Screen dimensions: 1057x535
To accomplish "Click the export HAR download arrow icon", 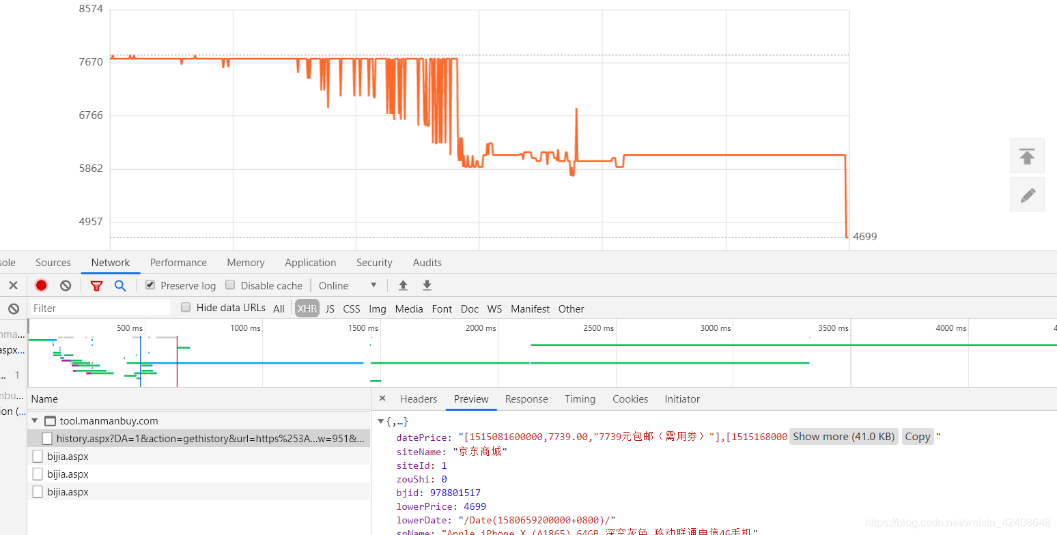I will [427, 285].
